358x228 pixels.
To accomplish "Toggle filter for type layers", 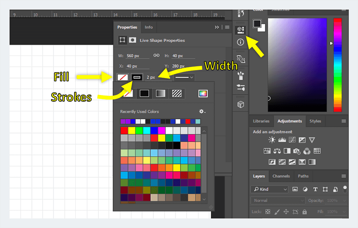I will (315, 189).
